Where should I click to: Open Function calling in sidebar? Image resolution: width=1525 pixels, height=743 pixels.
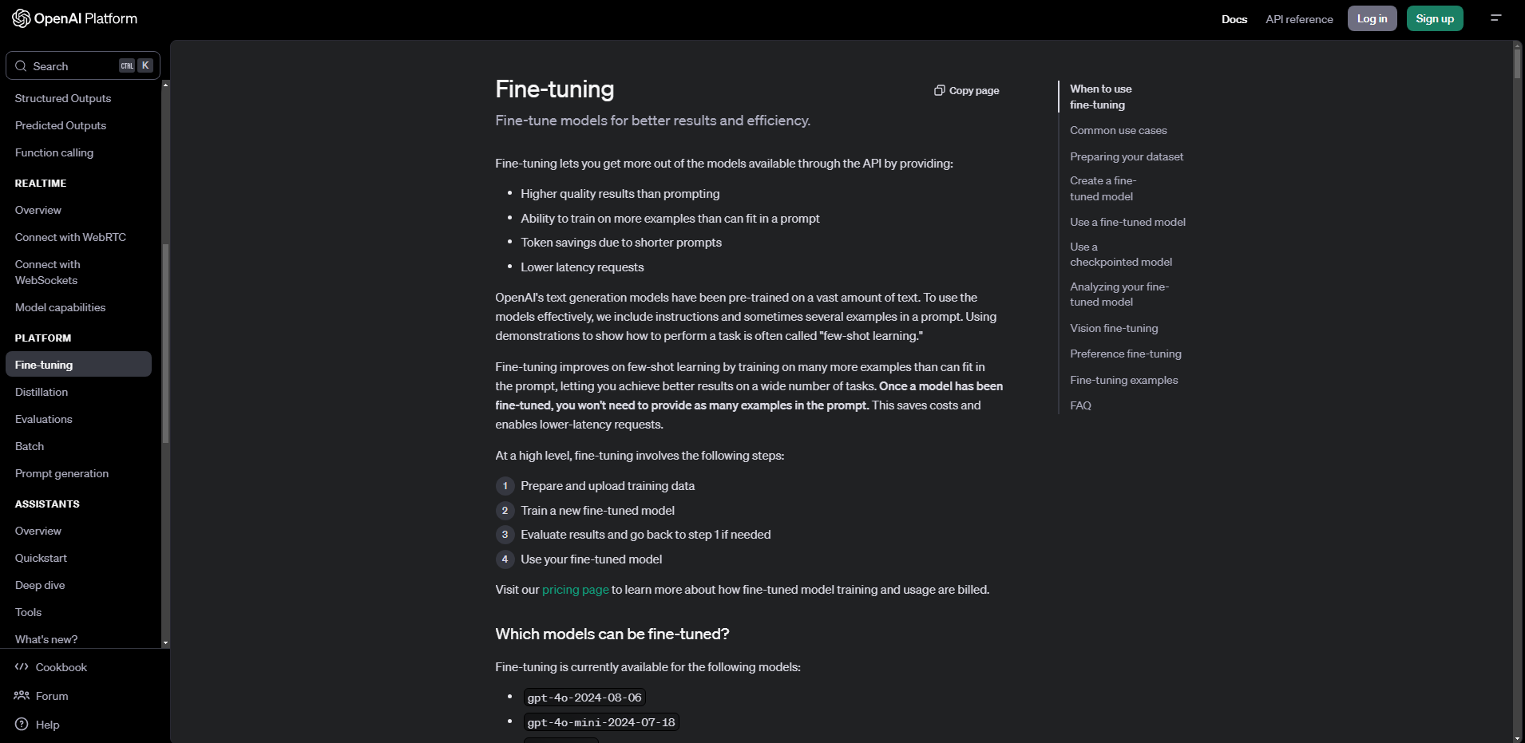click(x=54, y=152)
